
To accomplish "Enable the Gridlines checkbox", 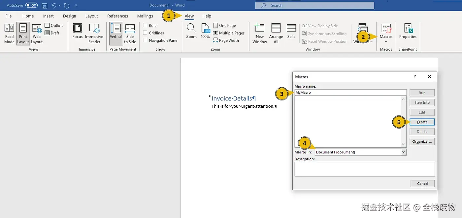I will coord(145,33).
